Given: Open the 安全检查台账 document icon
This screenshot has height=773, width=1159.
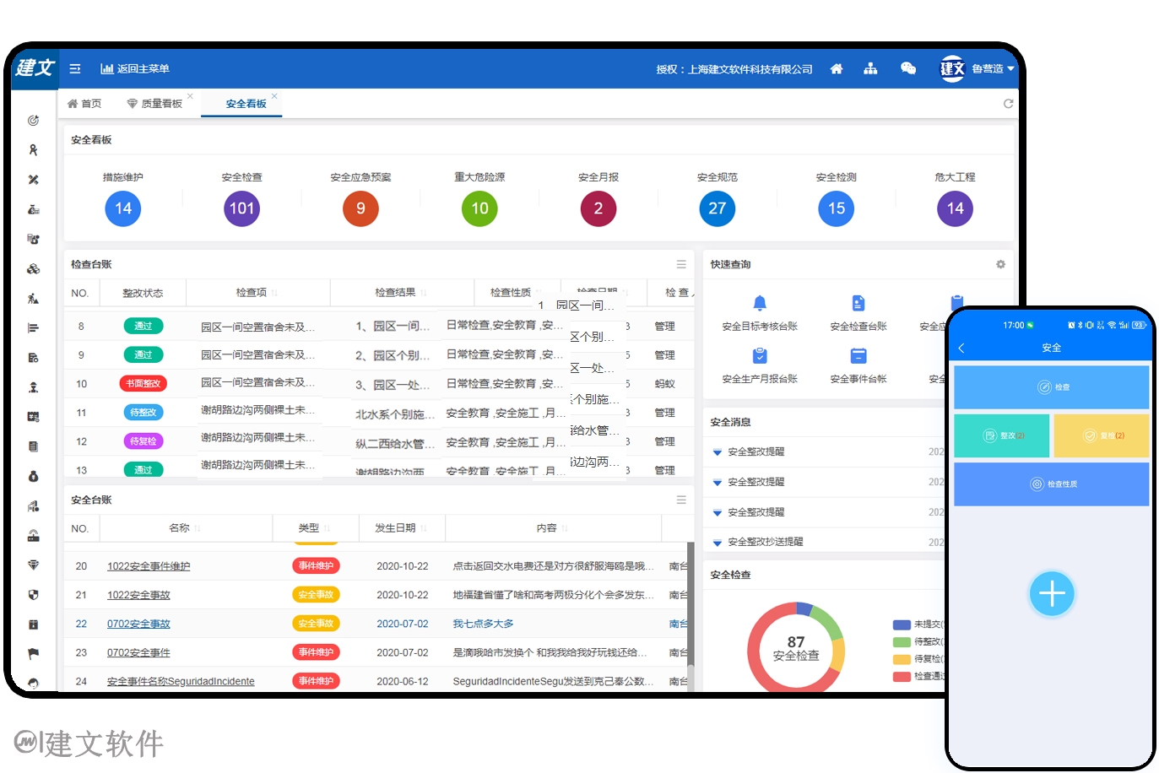Looking at the screenshot, I should [x=858, y=303].
